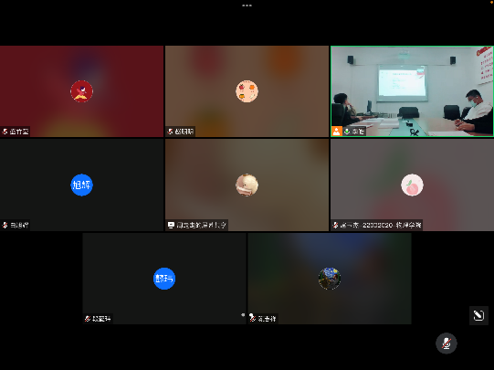The width and height of the screenshot is (494, 370).
Task: Click the name label containing 22002020
Action: tap(381, 225)
